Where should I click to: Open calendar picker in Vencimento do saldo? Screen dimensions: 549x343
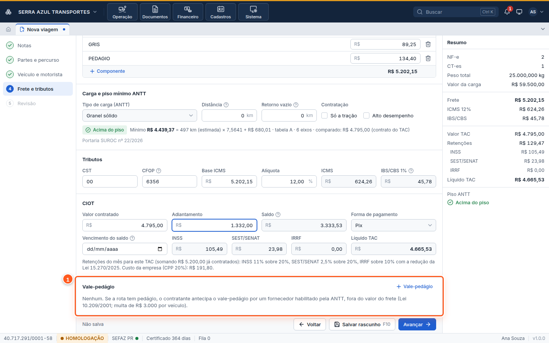tap(160, 249)
